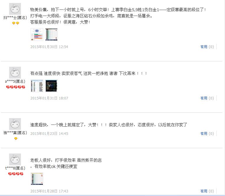Open a***5 review's table screenshot thumbnail

point(37,86)
